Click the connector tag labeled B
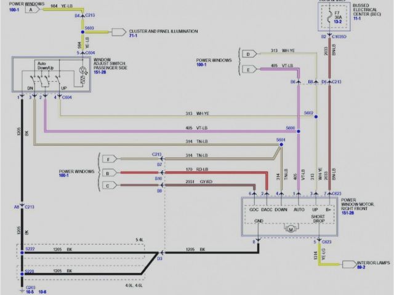Screen dimensions: 394x295 click(110, 173)
